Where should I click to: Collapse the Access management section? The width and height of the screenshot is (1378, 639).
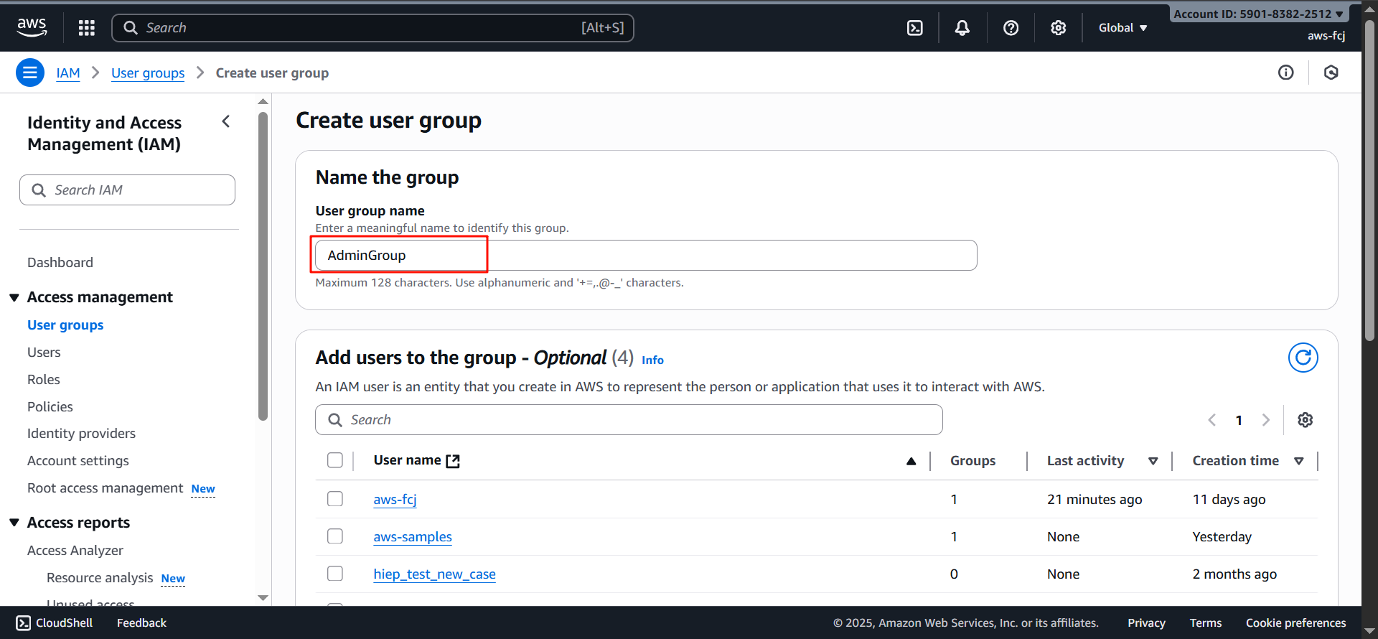[14, 297]
